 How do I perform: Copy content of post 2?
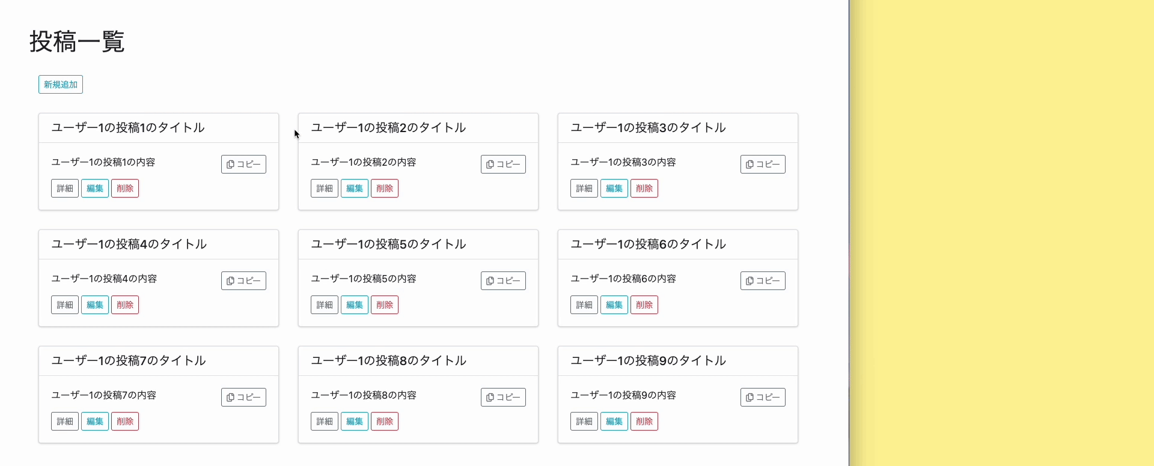pyautogui.click(x=503, y=164)
